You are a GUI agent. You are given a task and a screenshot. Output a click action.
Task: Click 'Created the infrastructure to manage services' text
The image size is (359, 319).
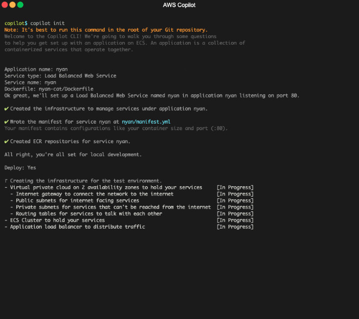click(109, 109)
